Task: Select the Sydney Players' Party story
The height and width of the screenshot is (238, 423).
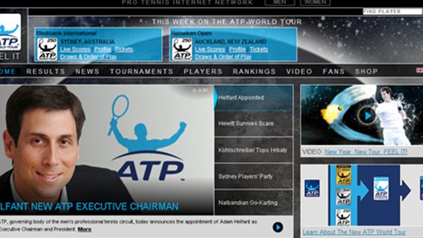Action: point(254,177)
